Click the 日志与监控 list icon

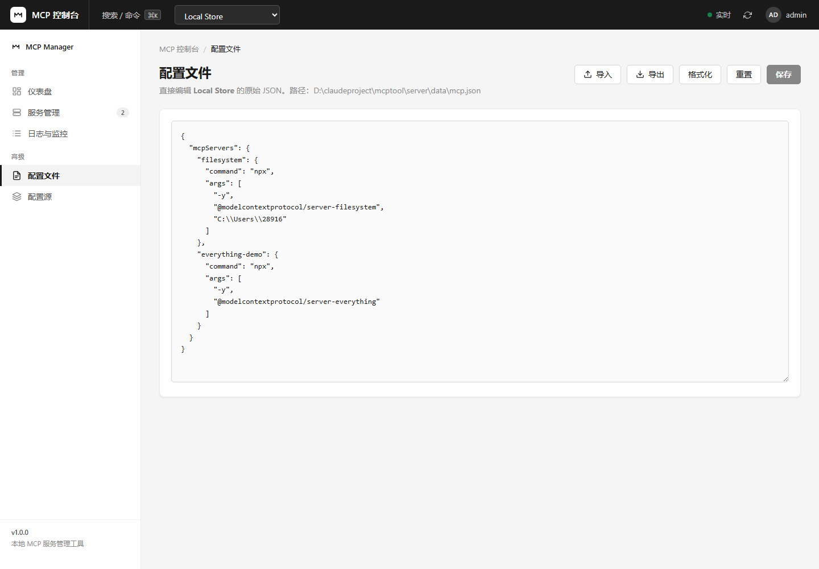click(16, 134)
